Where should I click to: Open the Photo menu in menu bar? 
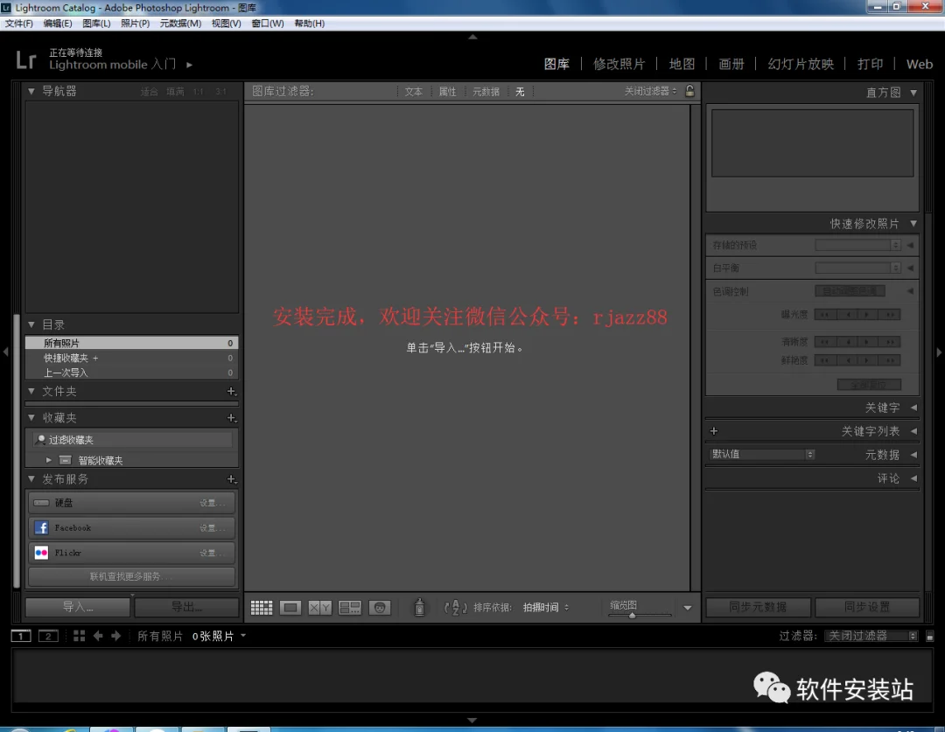[x=135, y=24]
